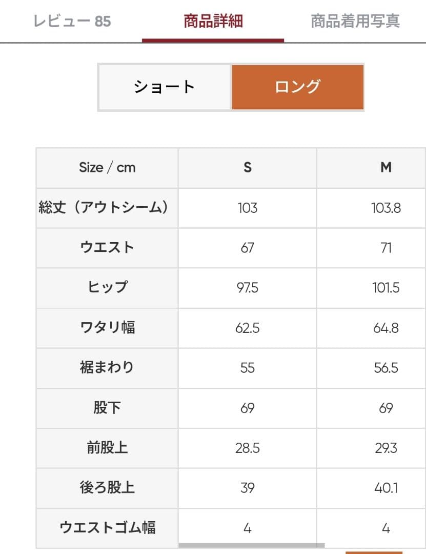The height and width of the screenshot is (554, 426).
Task: Click the ウエスト row label
Action: [107, 248]
